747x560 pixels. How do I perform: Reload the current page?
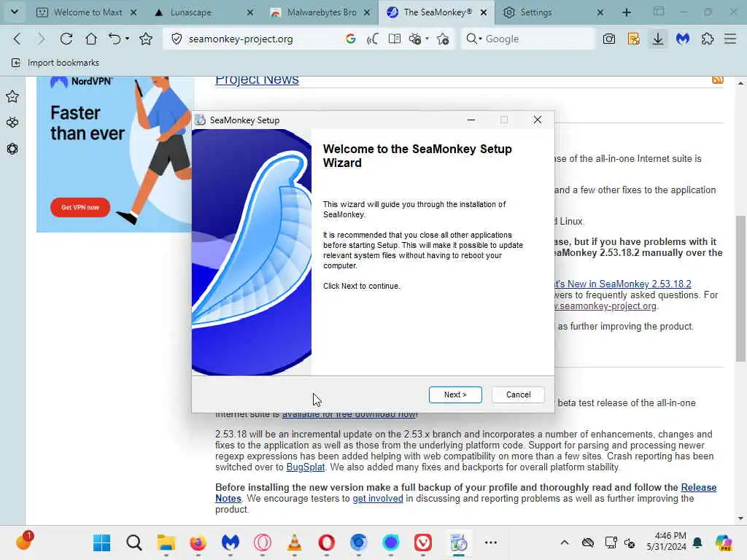click(66, 39)
